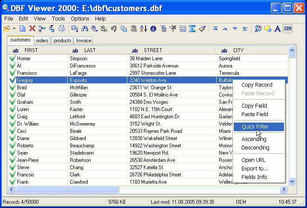Click the structure tree icon in the toolbar
Image resolution: width=307 pixels, height=208 pixels.
click(x=42, y=29)
